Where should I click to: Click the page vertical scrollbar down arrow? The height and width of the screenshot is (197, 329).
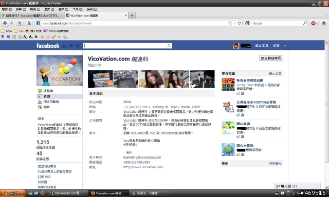tap(327, 187)
